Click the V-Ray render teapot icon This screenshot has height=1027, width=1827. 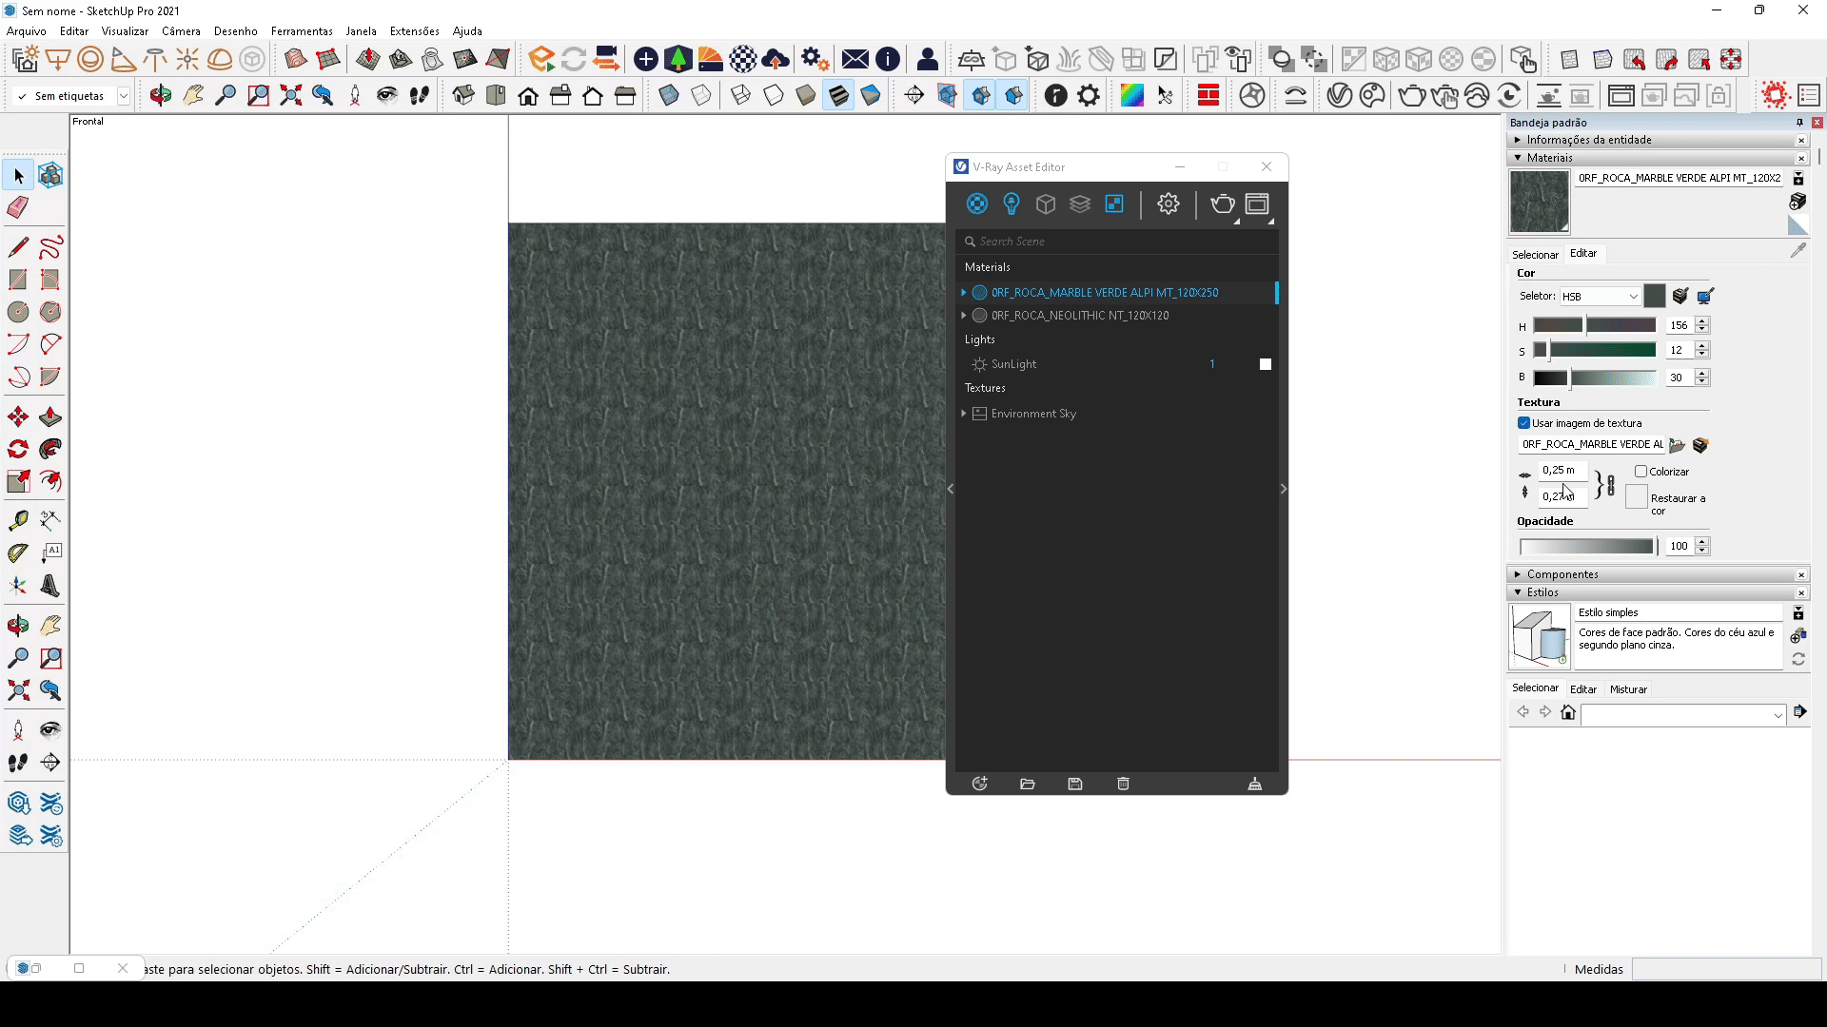pos(1222,203)
